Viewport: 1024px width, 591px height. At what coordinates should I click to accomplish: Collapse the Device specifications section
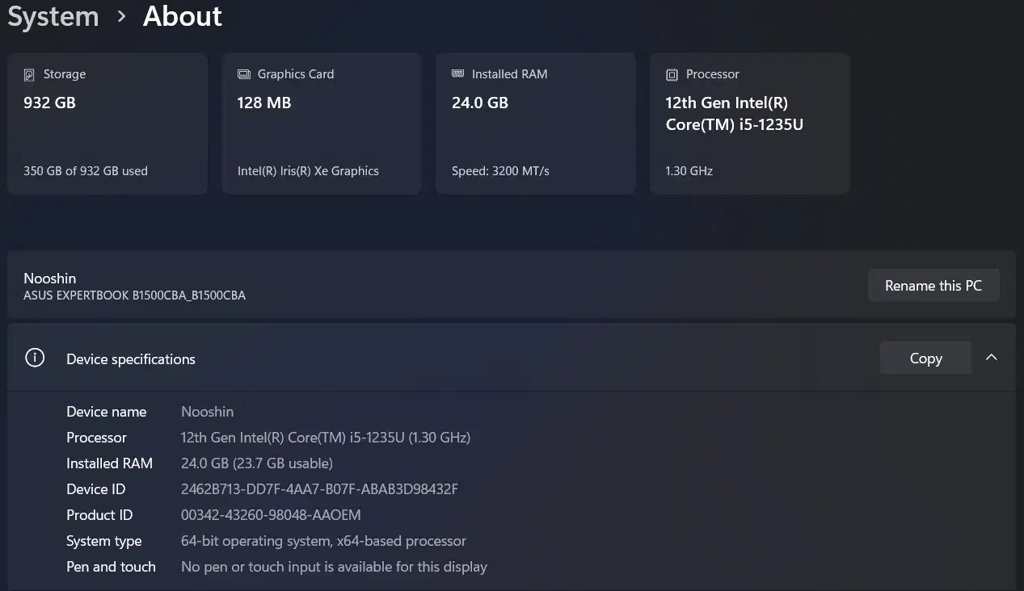(991, 358)
